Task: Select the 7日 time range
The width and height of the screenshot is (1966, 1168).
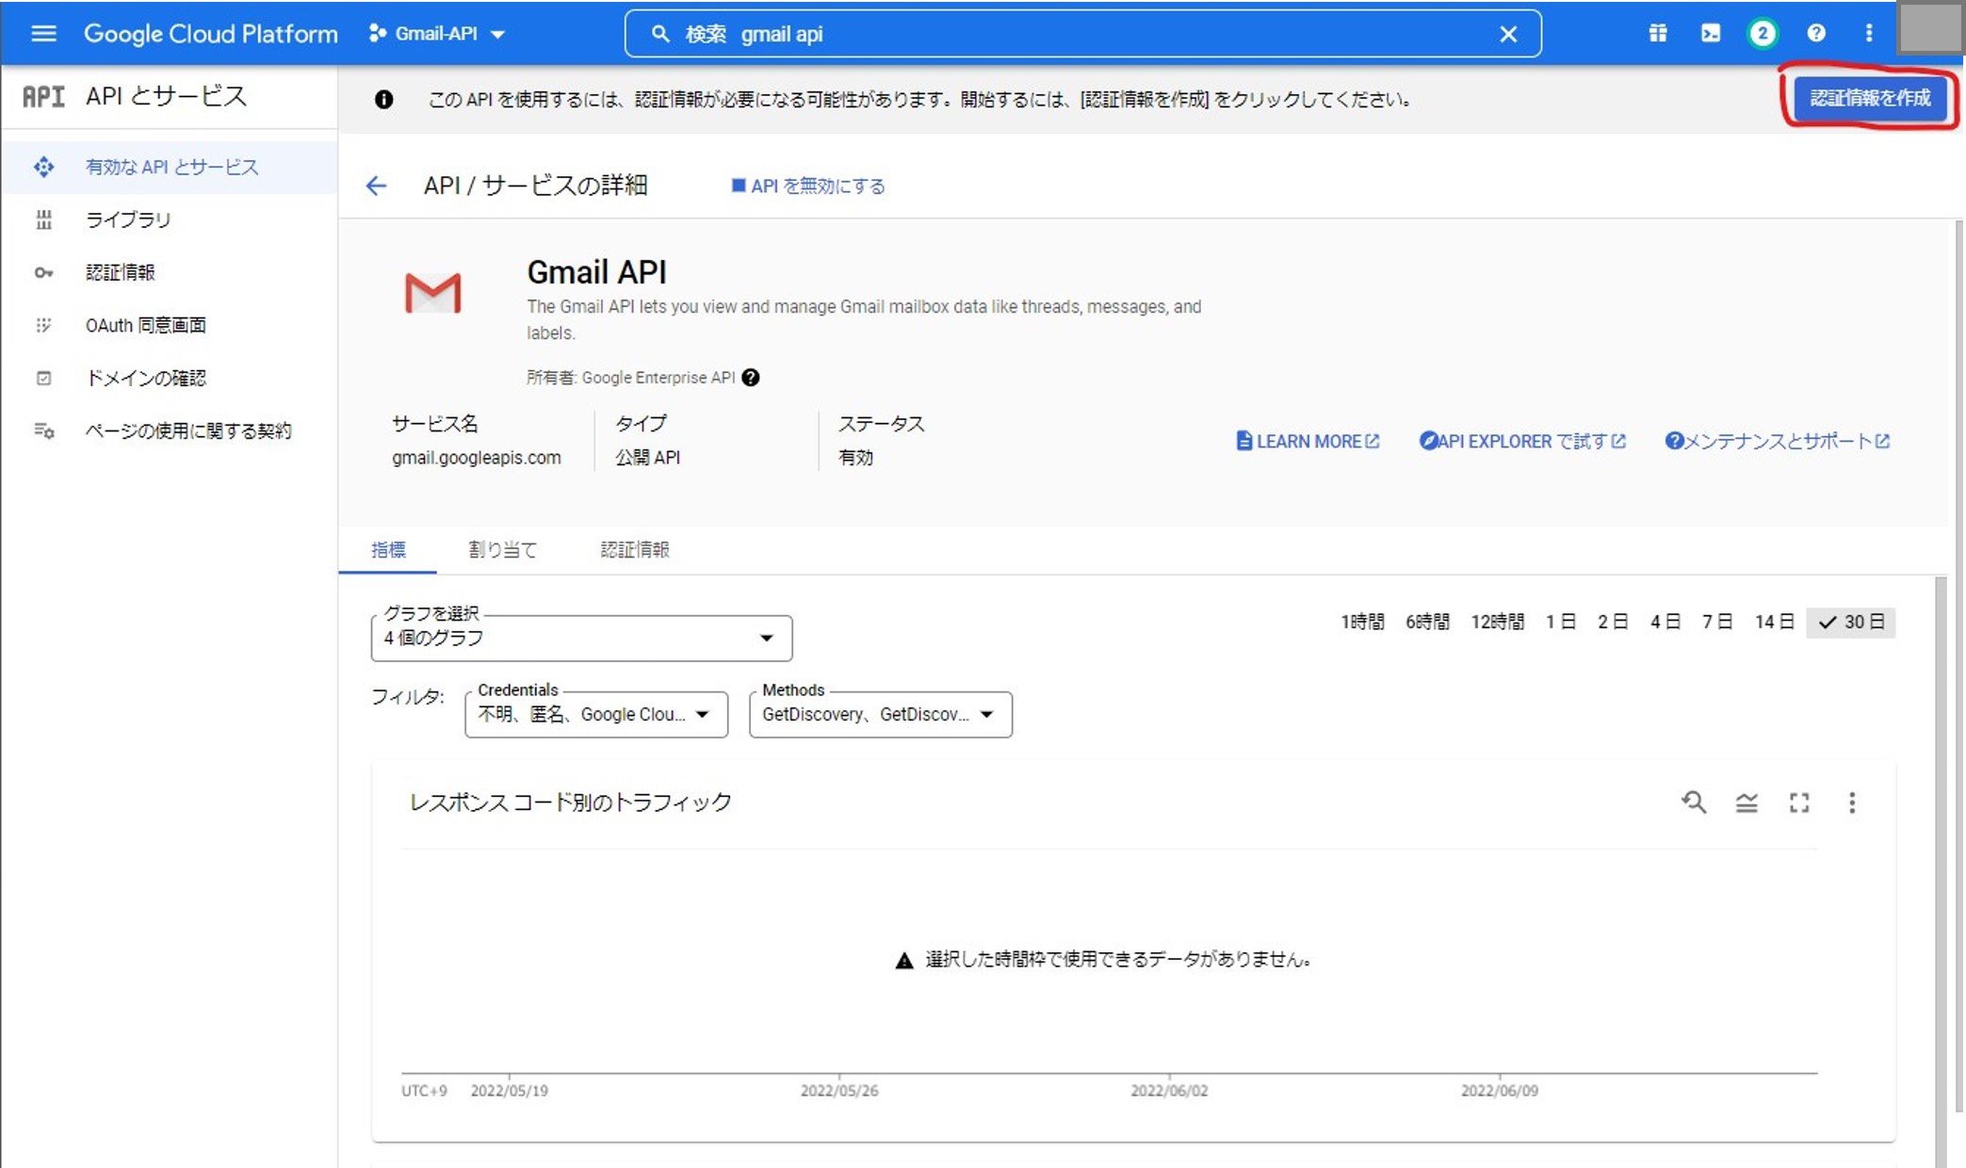Action: pyautogui.click(x=1716, y=622)
